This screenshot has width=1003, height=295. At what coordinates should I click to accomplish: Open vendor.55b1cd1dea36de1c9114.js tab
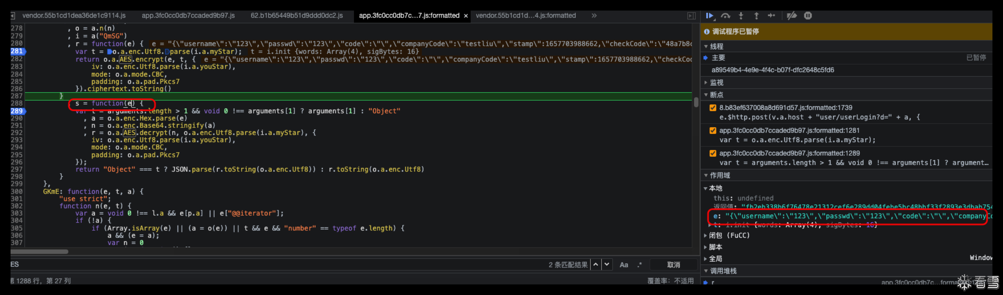coord(74,16)
